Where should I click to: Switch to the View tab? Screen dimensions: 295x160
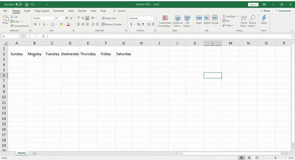point(93,11)
